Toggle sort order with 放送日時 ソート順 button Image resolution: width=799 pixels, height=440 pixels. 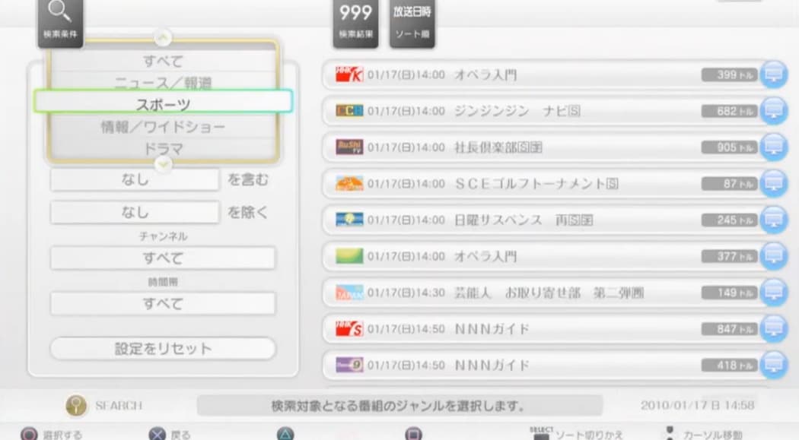(412, 23)
